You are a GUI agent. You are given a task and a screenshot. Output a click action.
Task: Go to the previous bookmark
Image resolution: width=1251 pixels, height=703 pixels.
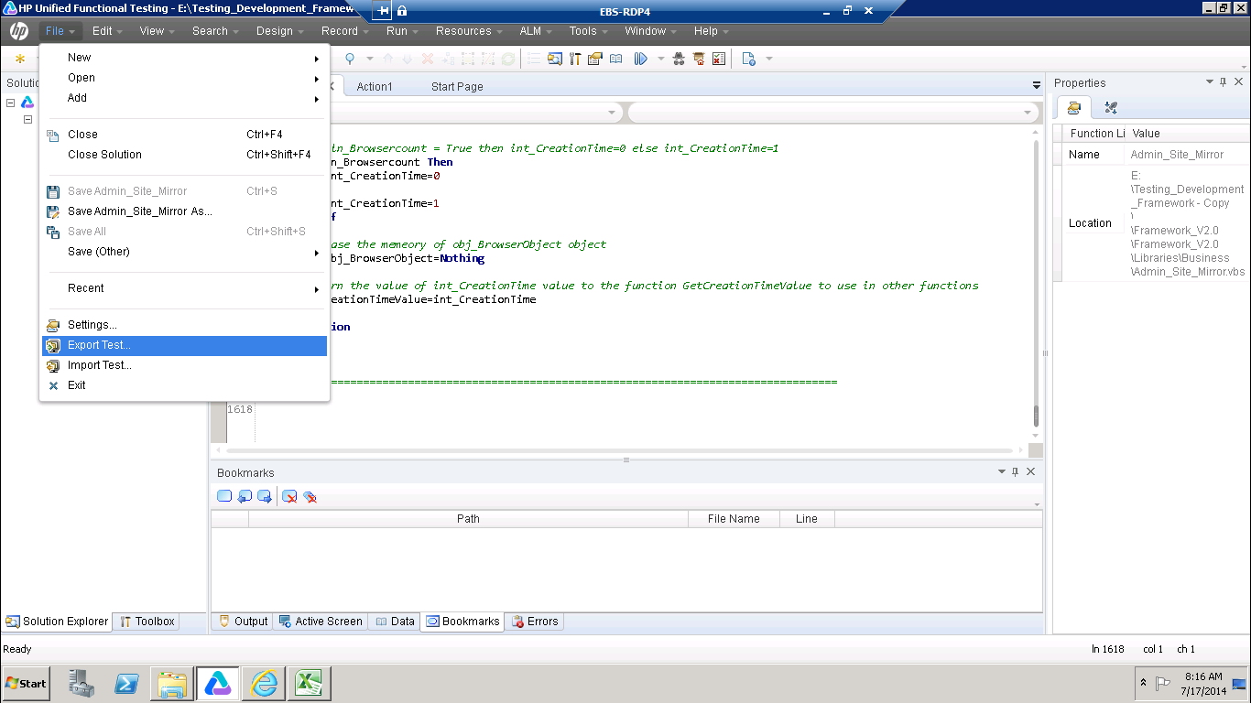coord(245,495)
